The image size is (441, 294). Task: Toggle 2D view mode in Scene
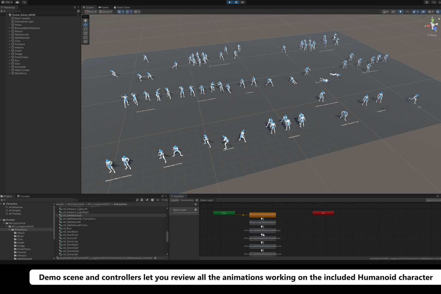393,12
